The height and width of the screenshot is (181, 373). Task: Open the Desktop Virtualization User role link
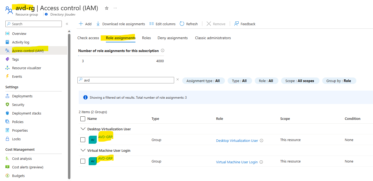[x=237, y=141]
